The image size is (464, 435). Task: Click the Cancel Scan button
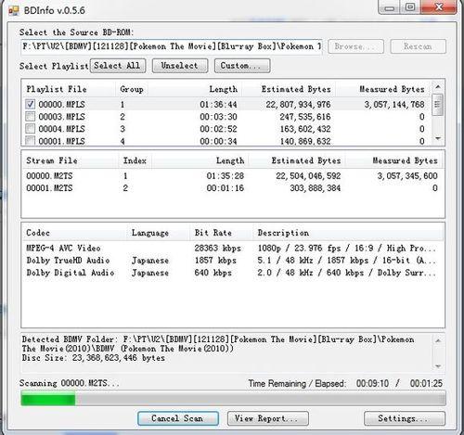tap(178, 418)
